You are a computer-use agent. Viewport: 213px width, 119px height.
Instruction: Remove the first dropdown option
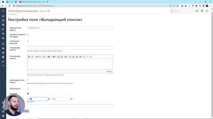(x=49, y=99)
